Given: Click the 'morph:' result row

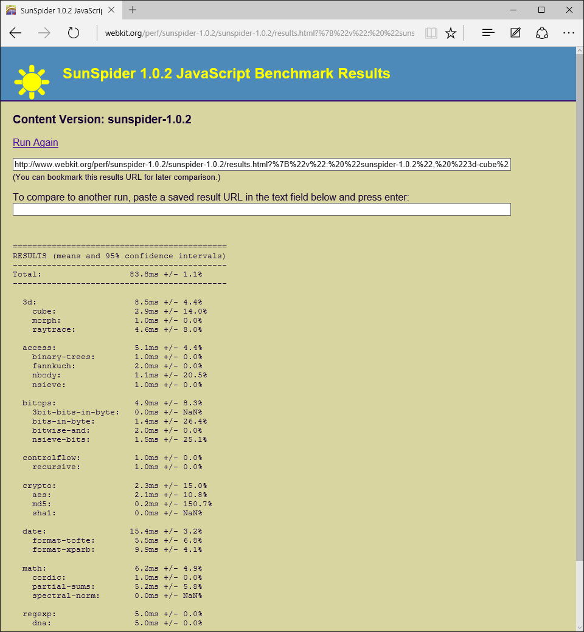Looking at the screenshot, I should pos(117,320).
